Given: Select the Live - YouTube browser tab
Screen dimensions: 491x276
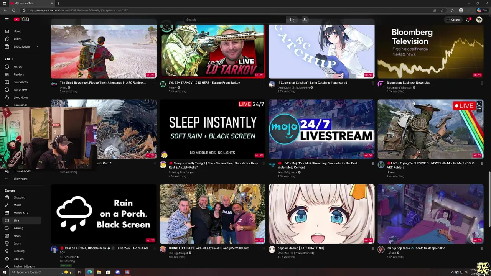Looking at the screenshot, I should 32,3.
